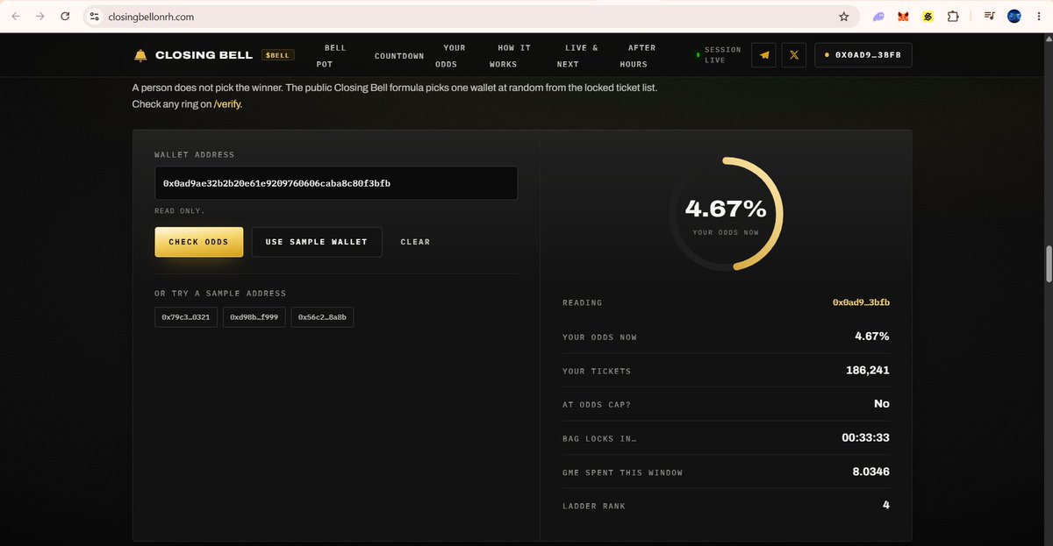This screenshot has height=546, width=1053.
Task: Click the wallet address input field
Action: point(336,183)
